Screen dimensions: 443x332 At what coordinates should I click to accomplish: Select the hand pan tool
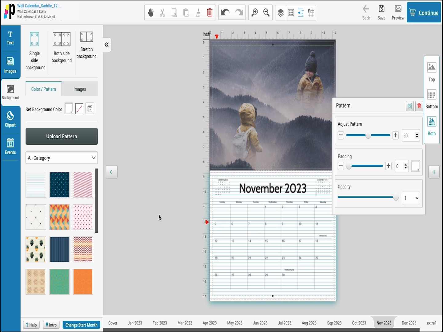(x=150, y=13)
